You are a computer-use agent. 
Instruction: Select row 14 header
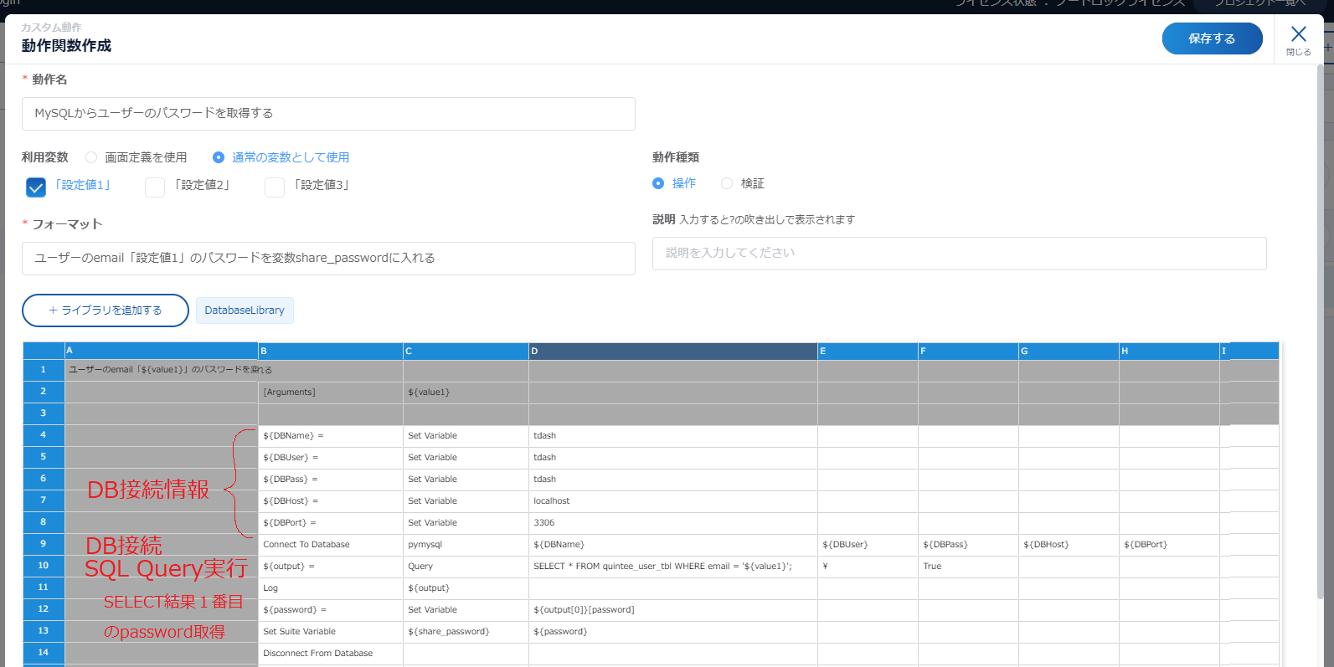pos(44,653)
